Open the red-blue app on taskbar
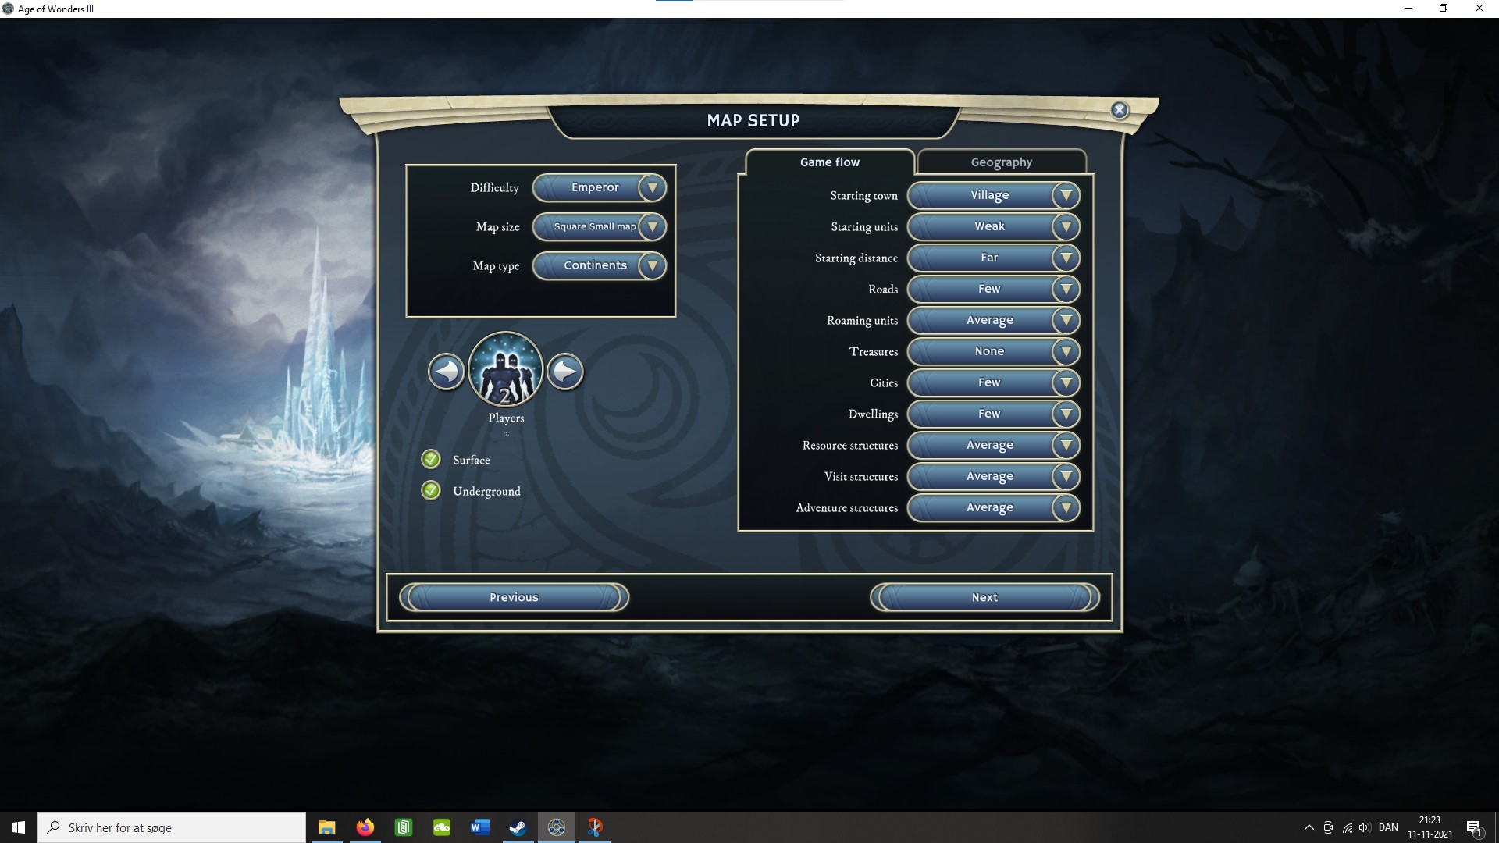 point(594,827)
